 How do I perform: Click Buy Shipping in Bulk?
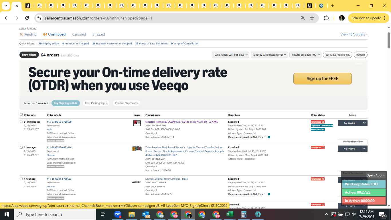point(66,103)
